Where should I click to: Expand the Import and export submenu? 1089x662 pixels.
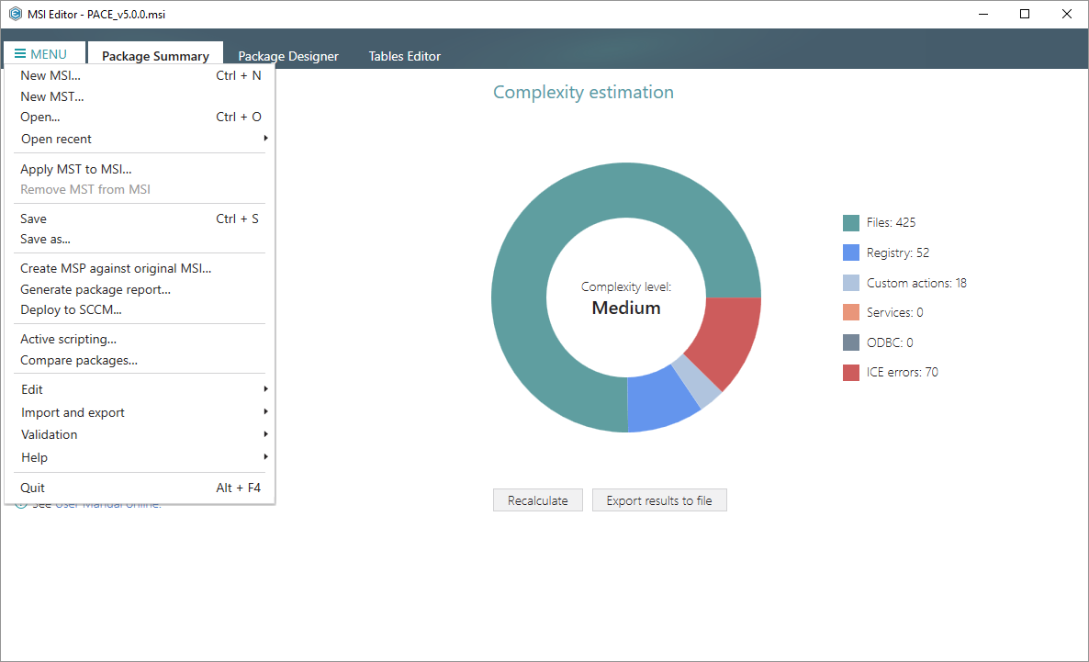(140, 412)
